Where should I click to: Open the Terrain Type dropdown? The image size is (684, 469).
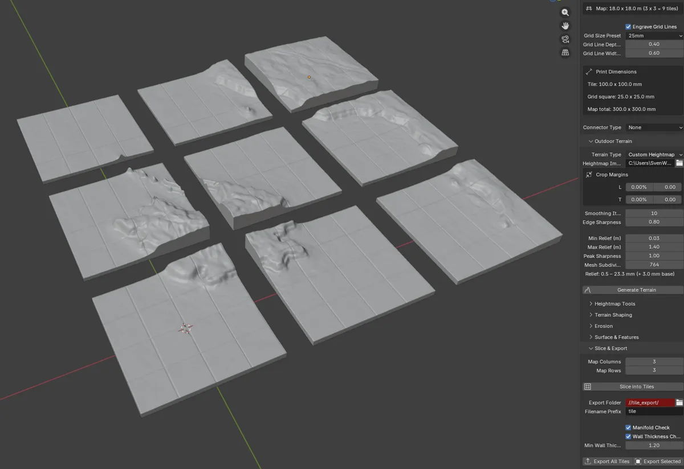pyautogui.click(x=654, y=155)
